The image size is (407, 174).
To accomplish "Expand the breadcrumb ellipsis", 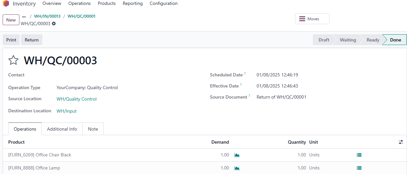I will tap(24, 16).
